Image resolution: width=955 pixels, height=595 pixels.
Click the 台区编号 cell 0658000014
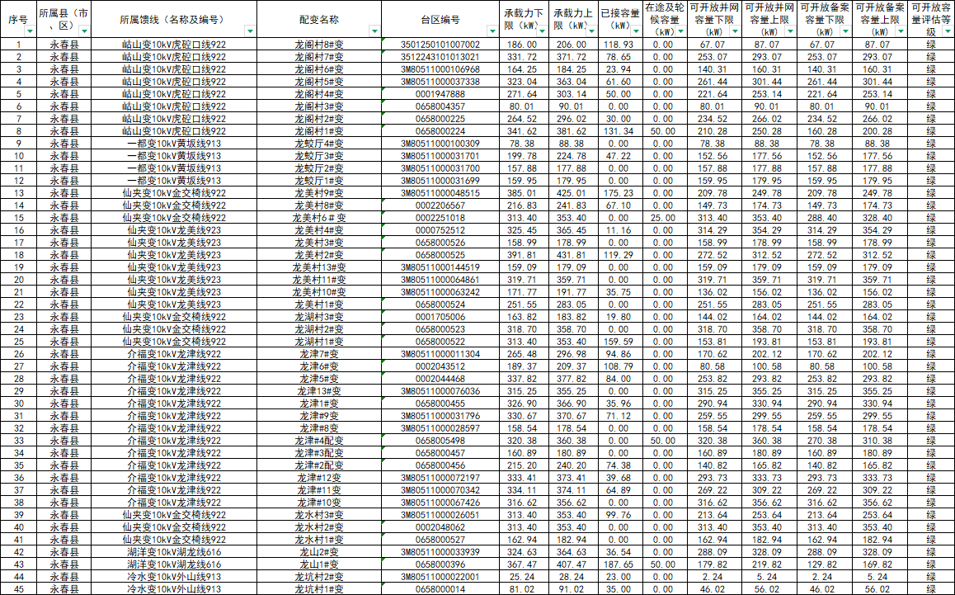click(x=440, y=589)
